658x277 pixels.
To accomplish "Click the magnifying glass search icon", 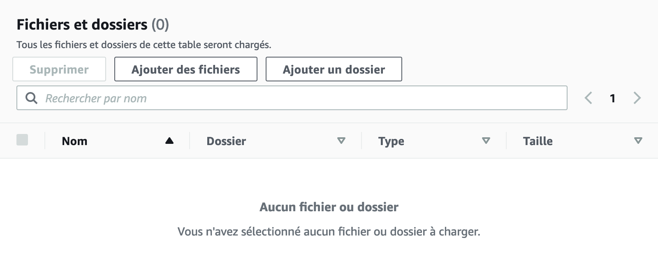I will click(x=31, y=98).
